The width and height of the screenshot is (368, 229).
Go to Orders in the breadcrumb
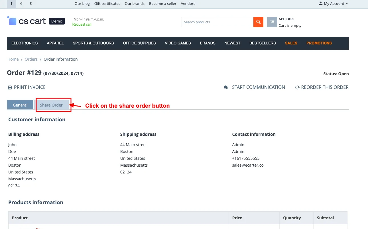click(x=31, y=59)
